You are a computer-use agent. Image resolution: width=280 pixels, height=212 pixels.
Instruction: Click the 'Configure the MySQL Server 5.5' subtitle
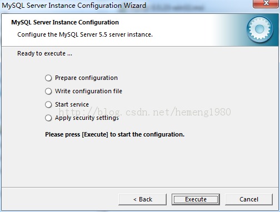85,34
